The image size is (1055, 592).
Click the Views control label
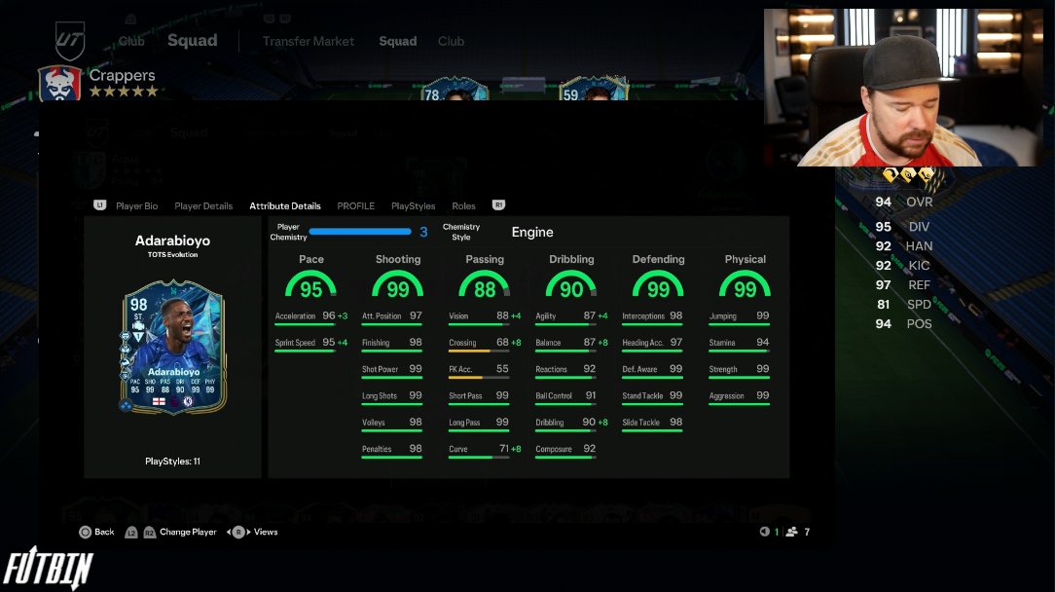coord(266,532)
